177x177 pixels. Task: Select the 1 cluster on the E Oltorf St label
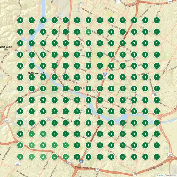tap(111, 157)
